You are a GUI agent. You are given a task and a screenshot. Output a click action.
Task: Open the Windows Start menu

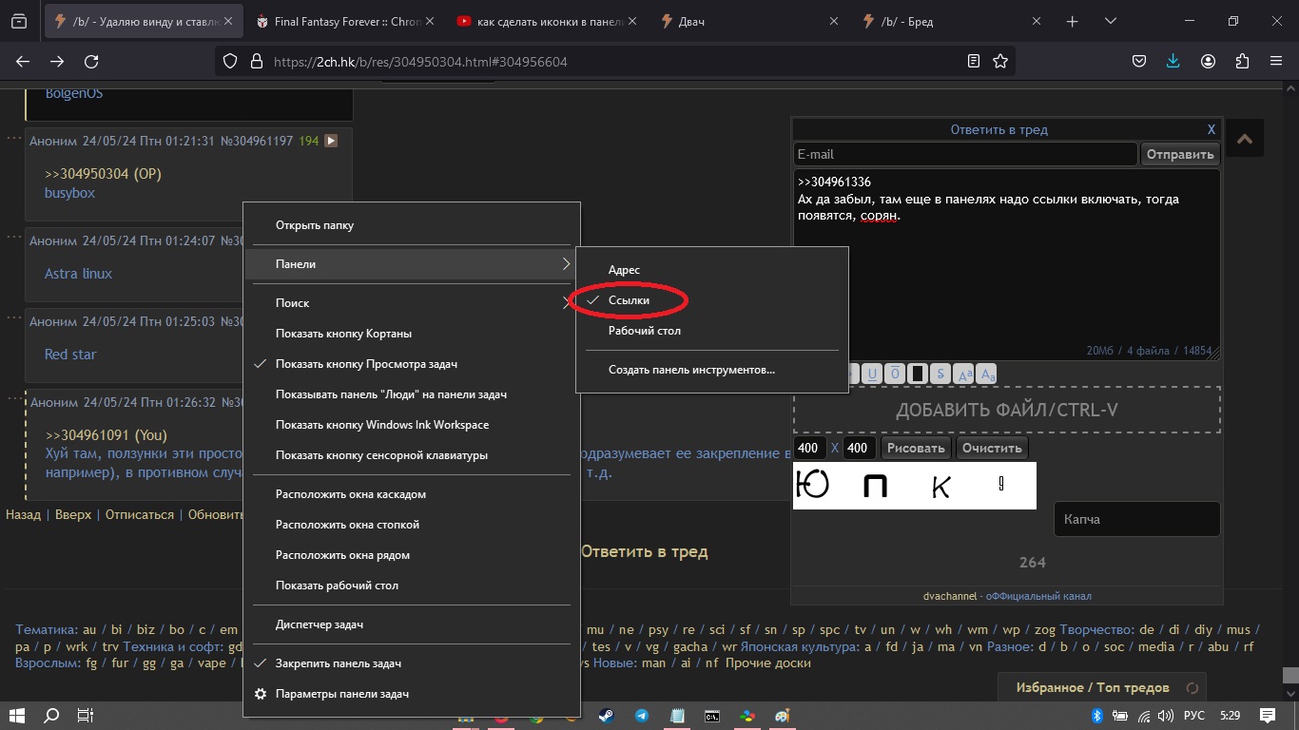[x=17, y=715]
